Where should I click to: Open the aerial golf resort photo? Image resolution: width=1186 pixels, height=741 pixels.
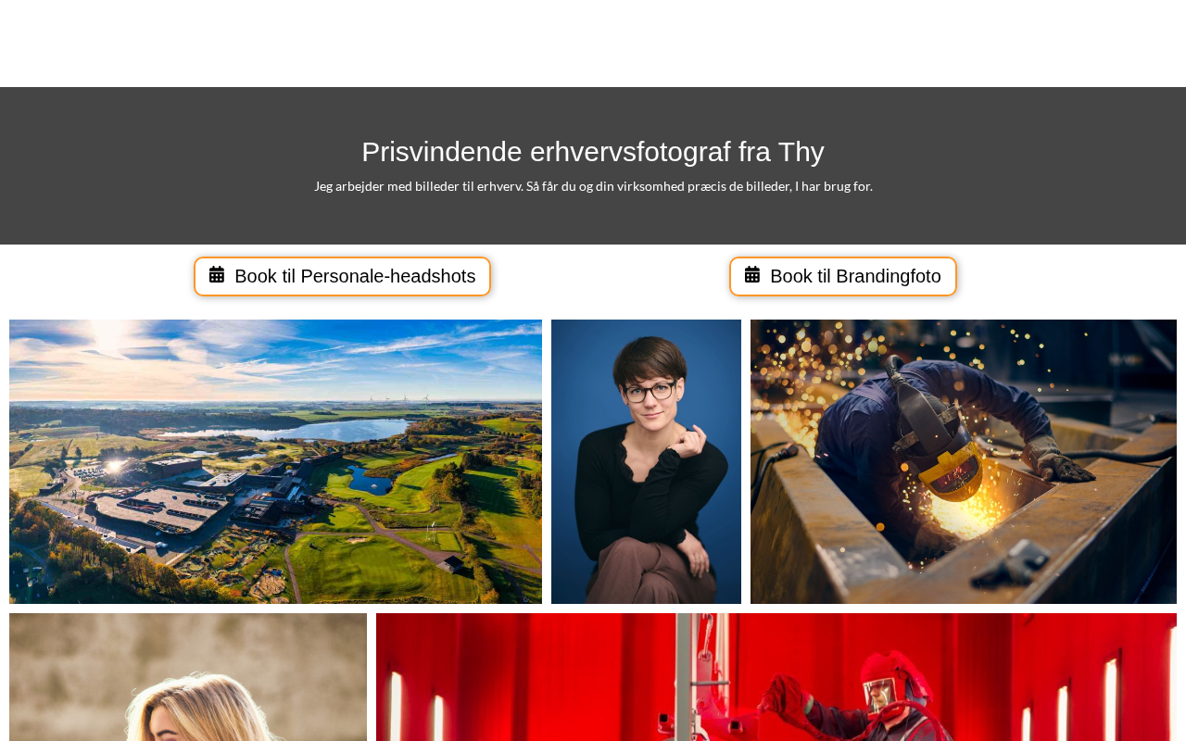(275, 461)
